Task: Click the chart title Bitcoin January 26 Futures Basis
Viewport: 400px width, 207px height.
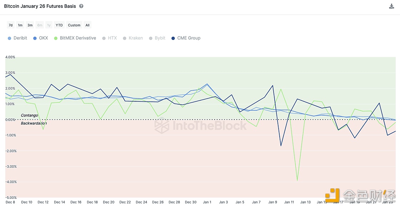Action: tap(40, 6)
